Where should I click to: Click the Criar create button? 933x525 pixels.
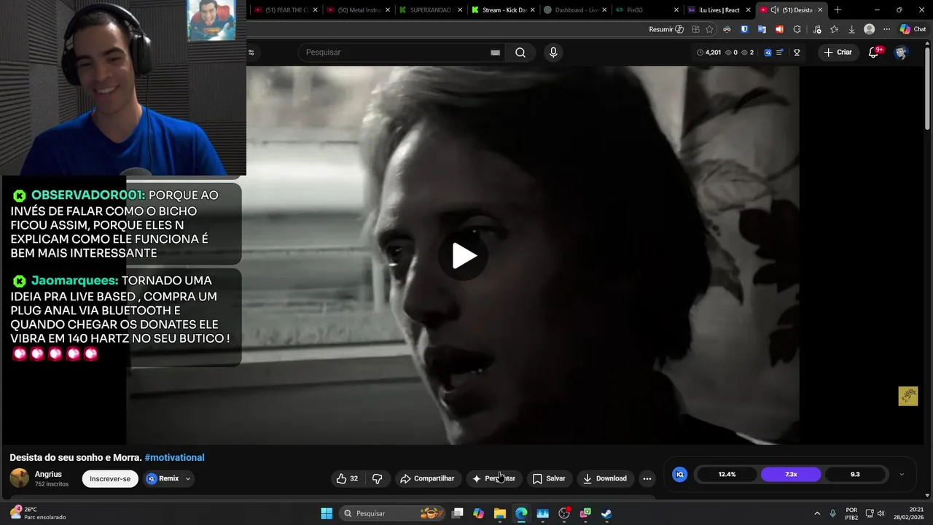coord(838,52)
